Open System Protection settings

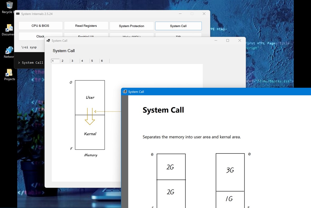pyautogui.click(x=132, y=26)
